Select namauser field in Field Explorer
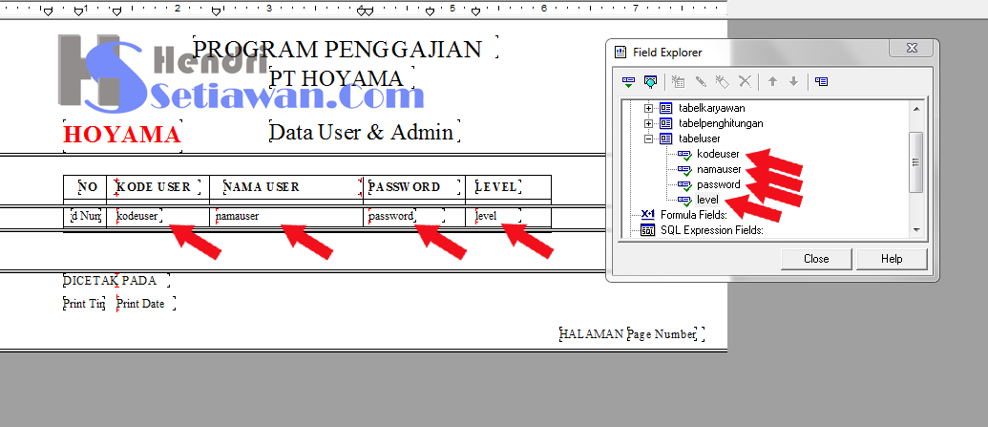Image resolution: width=988 pixels, height=427 pixels. coord(719,169)
